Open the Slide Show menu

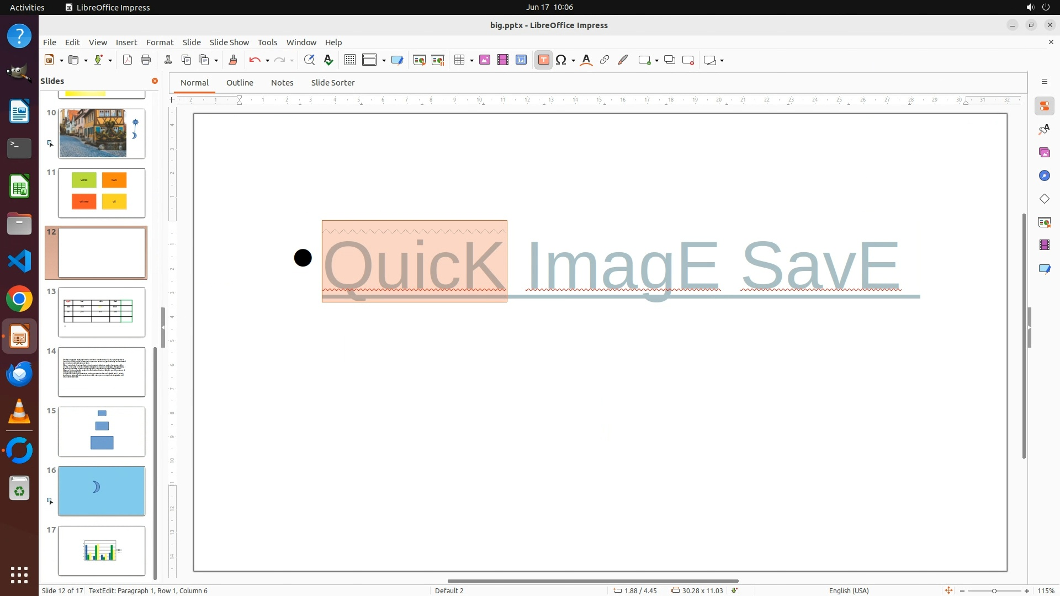(x=229, y=42)
